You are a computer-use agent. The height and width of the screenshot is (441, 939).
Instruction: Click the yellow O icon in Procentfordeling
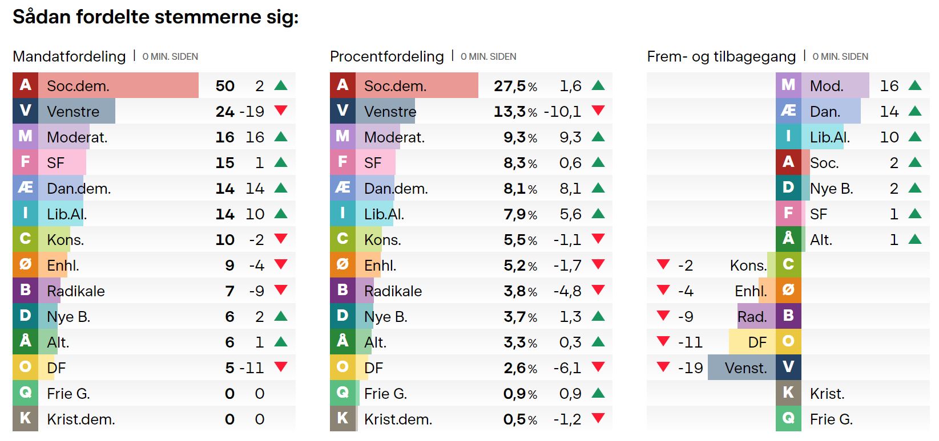pos(342,367)
